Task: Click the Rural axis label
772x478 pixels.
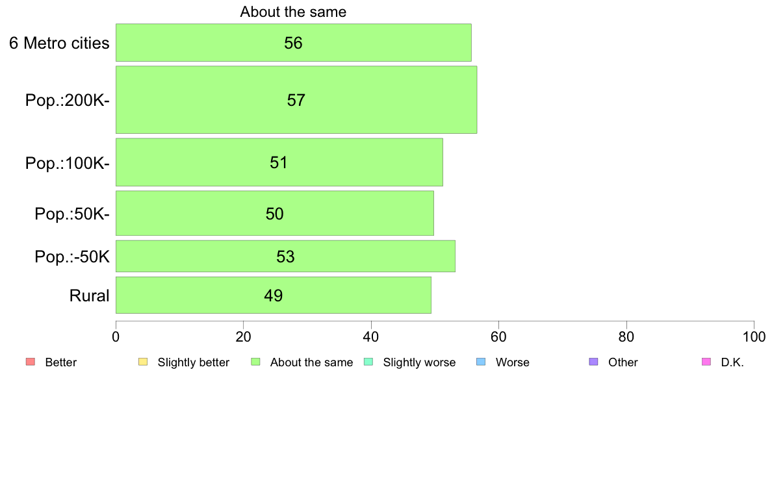Action: 89,296
